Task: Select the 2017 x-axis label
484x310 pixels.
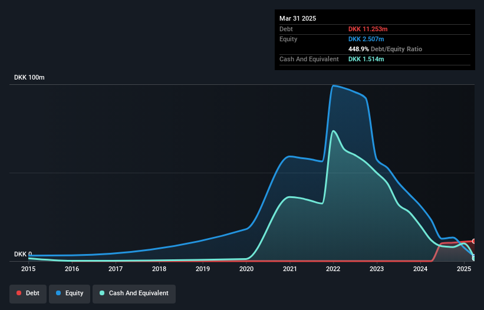Action: pos(116,269)
